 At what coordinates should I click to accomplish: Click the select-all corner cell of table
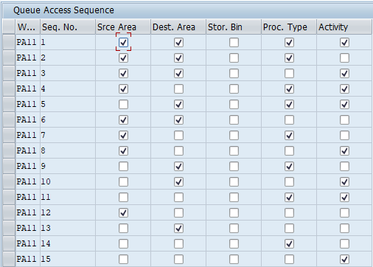pos(9,27)
